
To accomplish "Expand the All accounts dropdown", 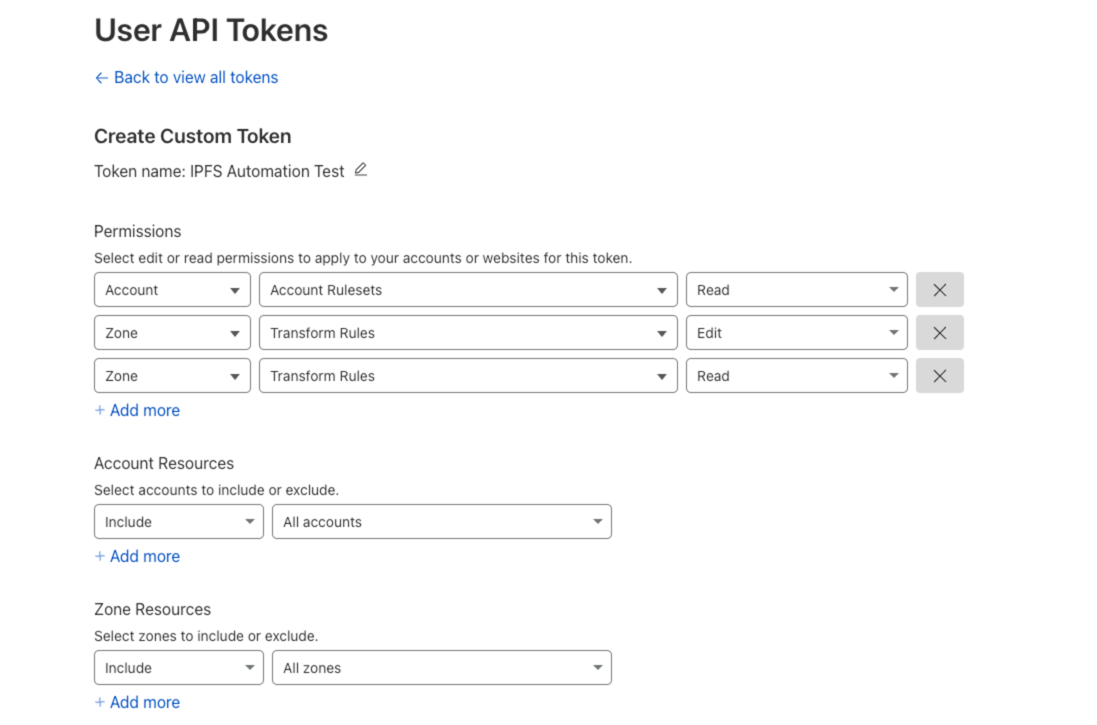I will (x=441, y=522).
